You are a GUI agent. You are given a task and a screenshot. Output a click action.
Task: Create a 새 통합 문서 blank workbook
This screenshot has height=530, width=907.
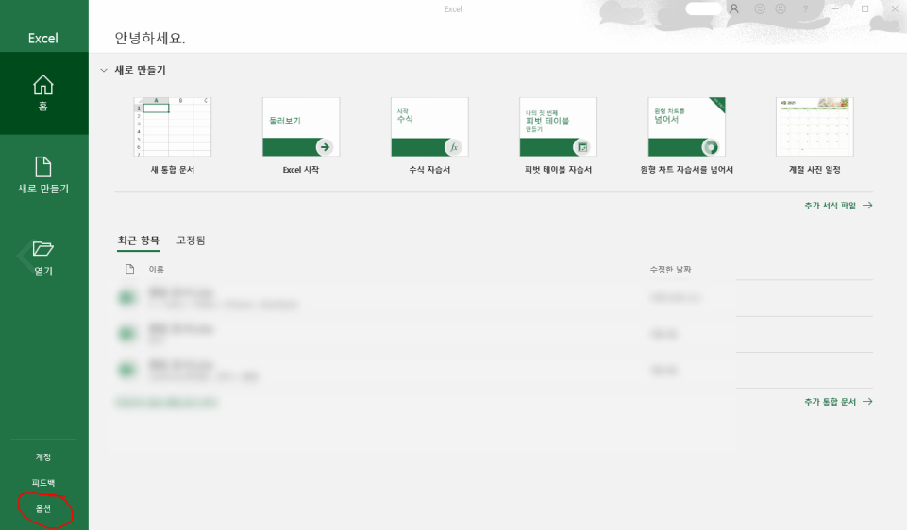(x=173, y=136)
